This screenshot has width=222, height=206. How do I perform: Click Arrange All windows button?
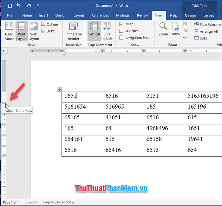(206, 31)
